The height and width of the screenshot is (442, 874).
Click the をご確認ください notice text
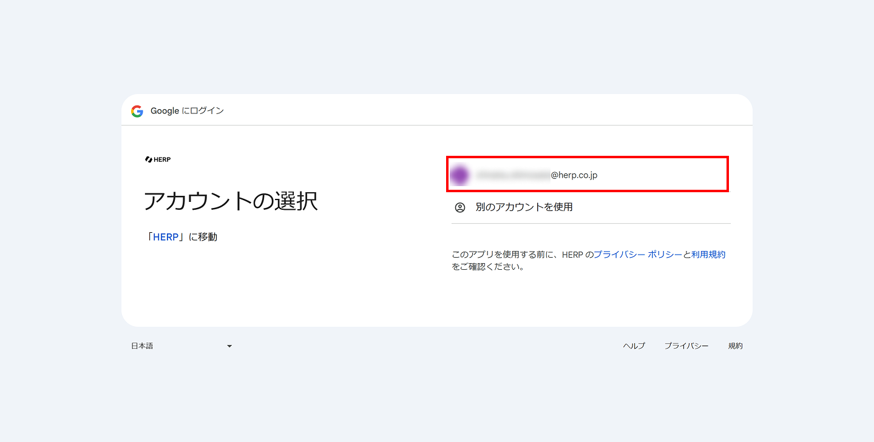pos(488,267)
